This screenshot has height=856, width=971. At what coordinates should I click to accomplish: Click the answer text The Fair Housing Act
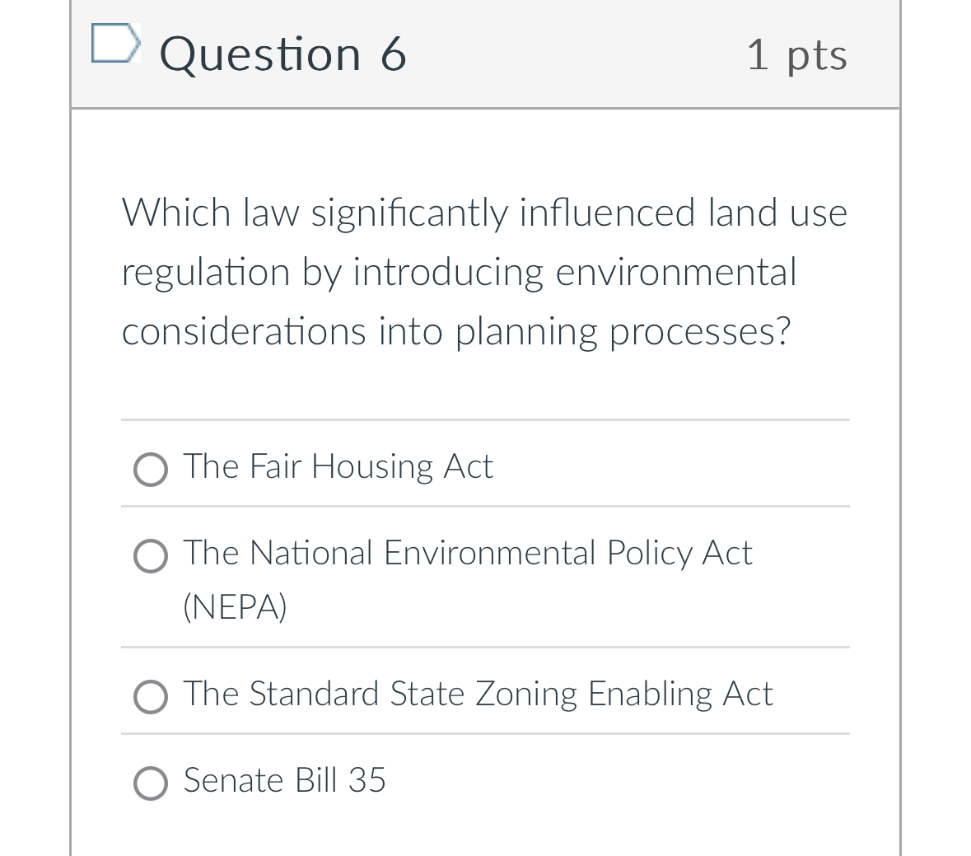[338, 466]
